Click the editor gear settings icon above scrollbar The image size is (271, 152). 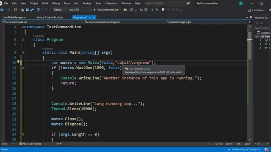pos(251,17)
